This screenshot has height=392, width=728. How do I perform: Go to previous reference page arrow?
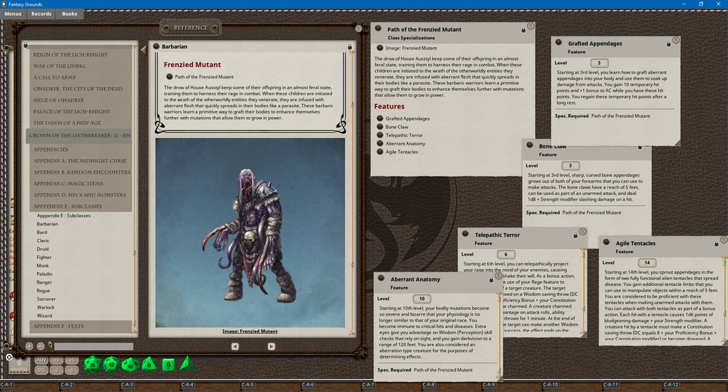point(234,346)
